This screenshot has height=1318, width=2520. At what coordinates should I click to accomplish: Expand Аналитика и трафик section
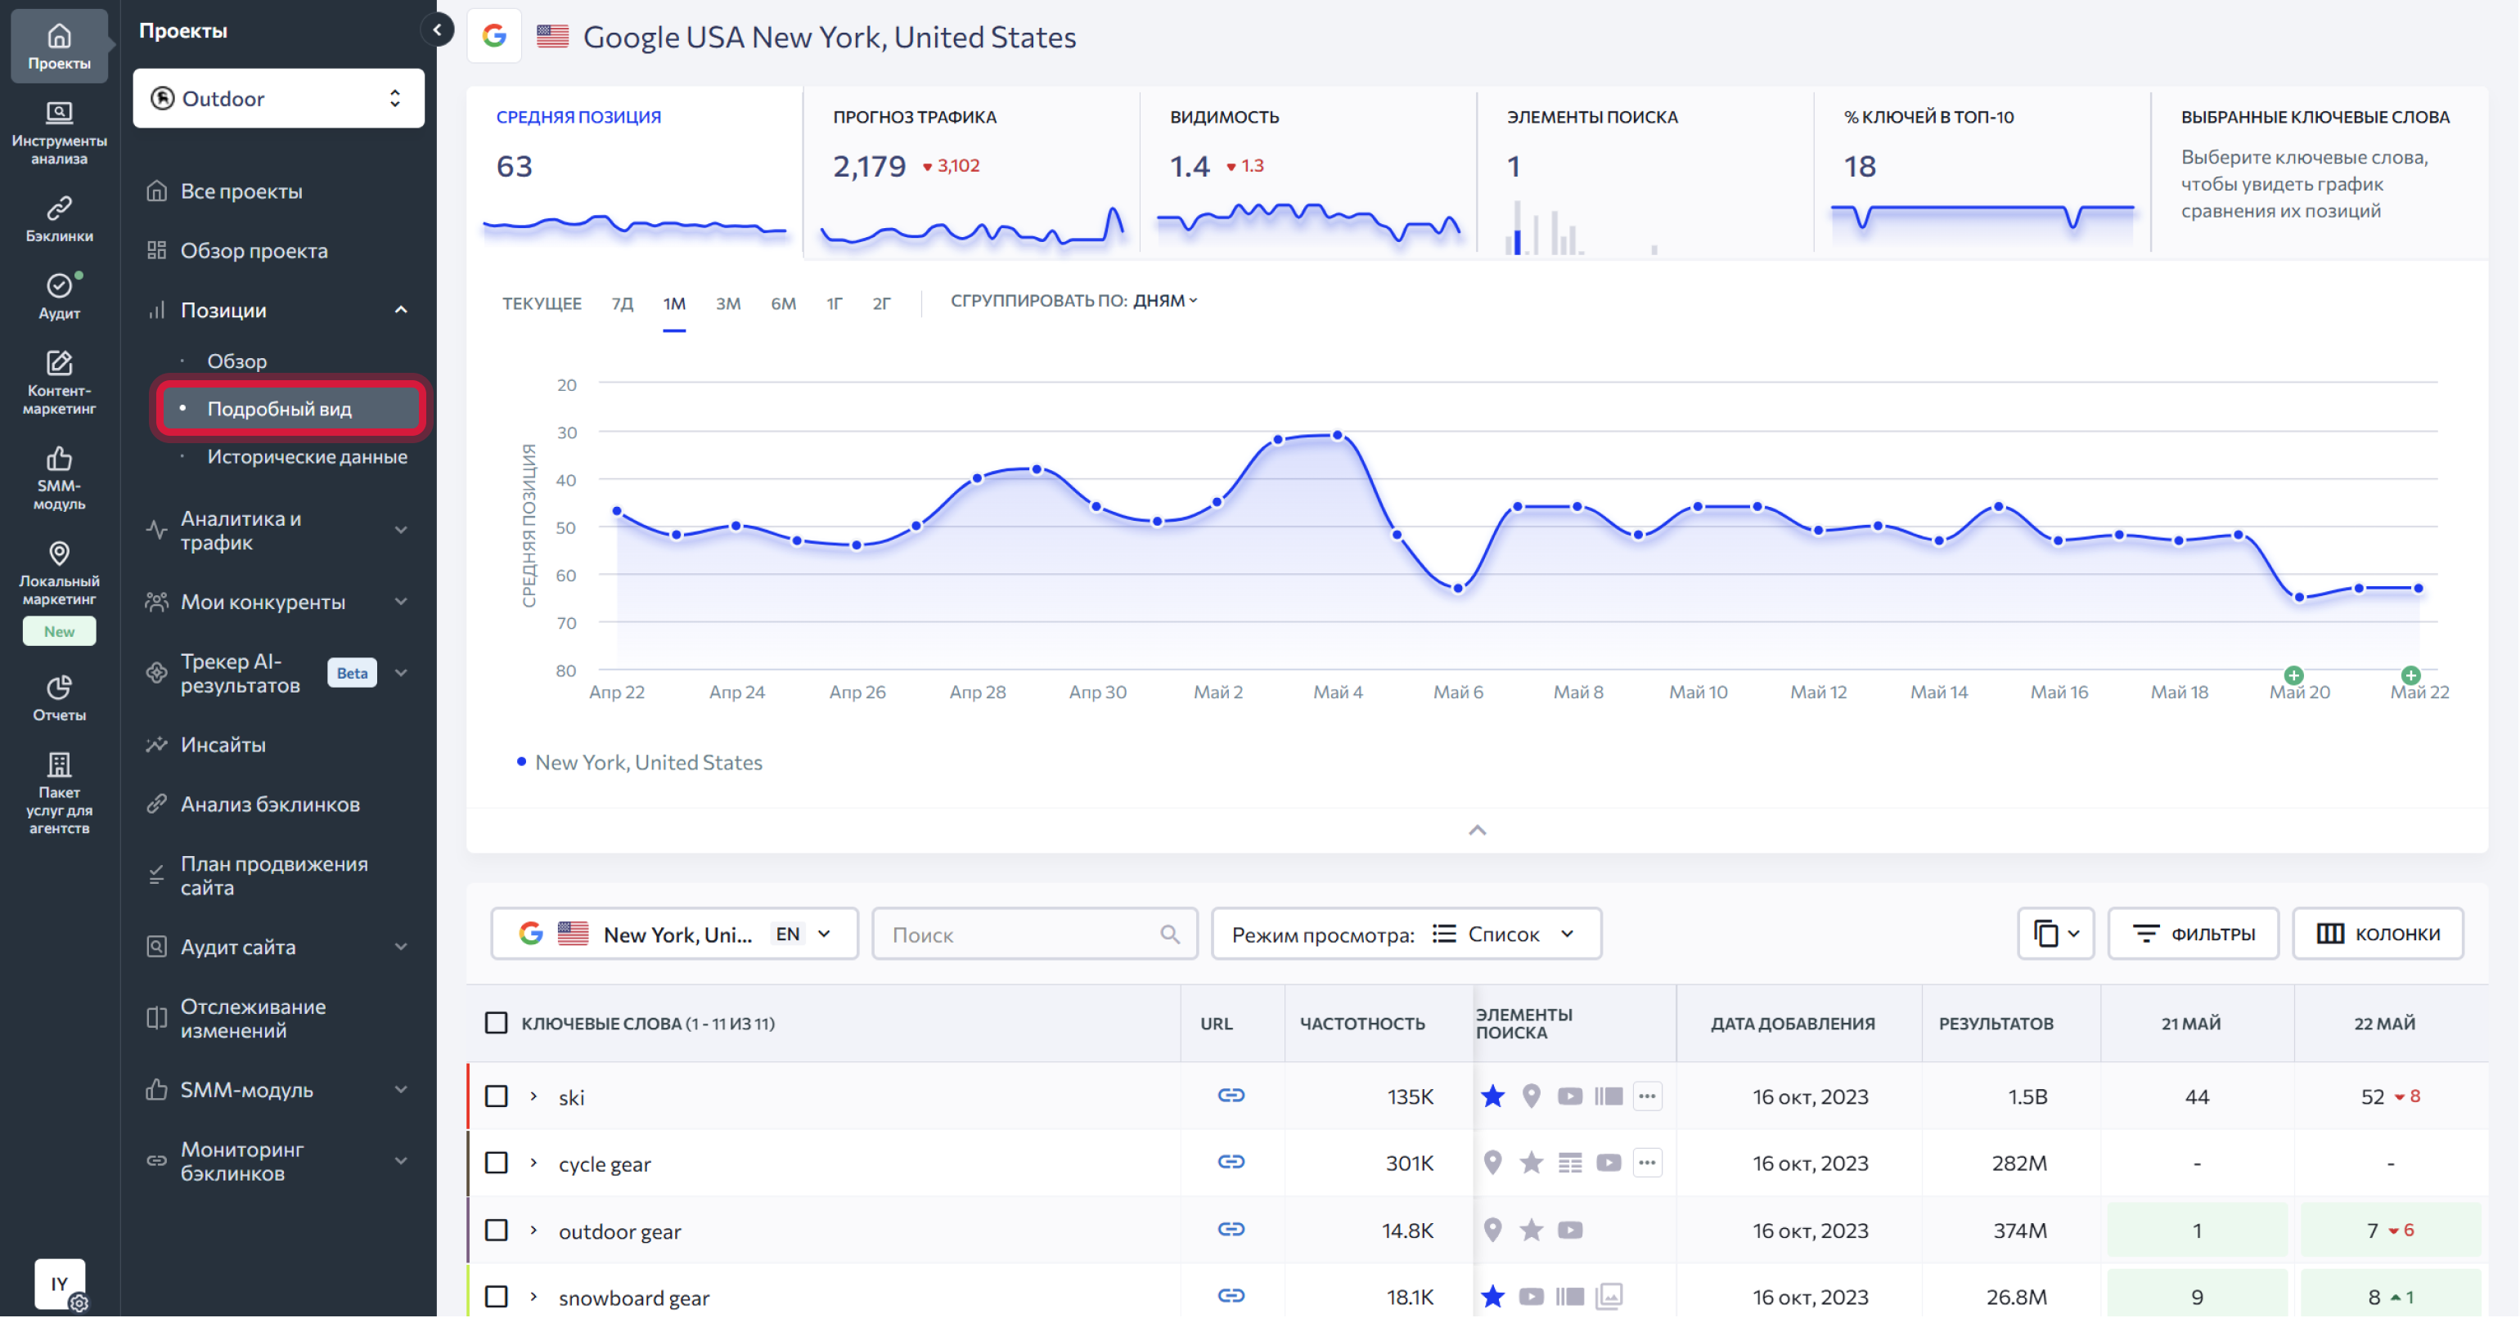400,530
